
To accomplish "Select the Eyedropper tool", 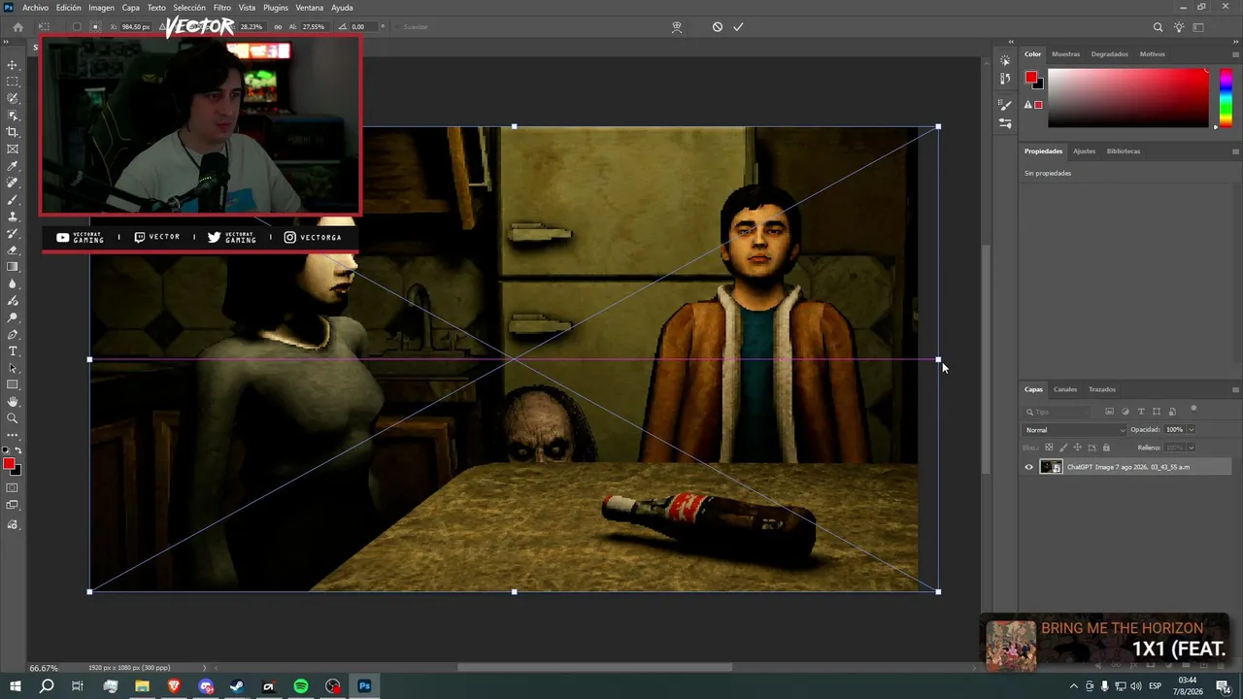I will coord(13,166).
